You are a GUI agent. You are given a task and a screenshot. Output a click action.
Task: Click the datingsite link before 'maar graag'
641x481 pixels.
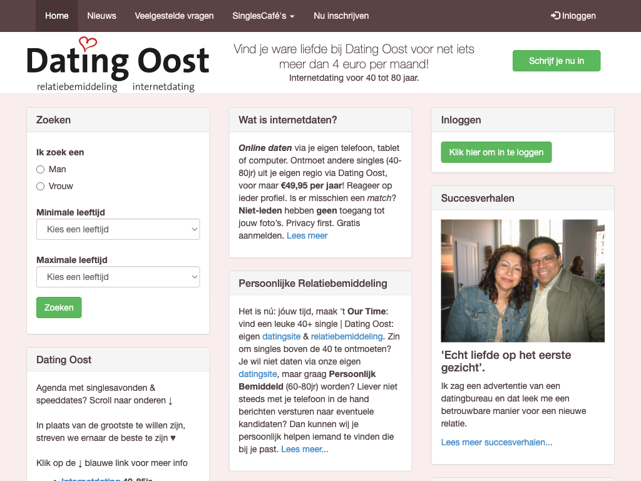coord(258,375)
